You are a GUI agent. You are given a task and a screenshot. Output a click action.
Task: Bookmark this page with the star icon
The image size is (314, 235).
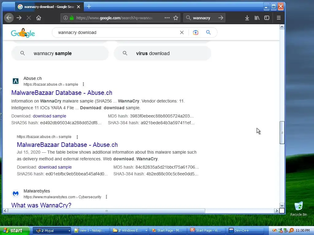coord(176,18)
